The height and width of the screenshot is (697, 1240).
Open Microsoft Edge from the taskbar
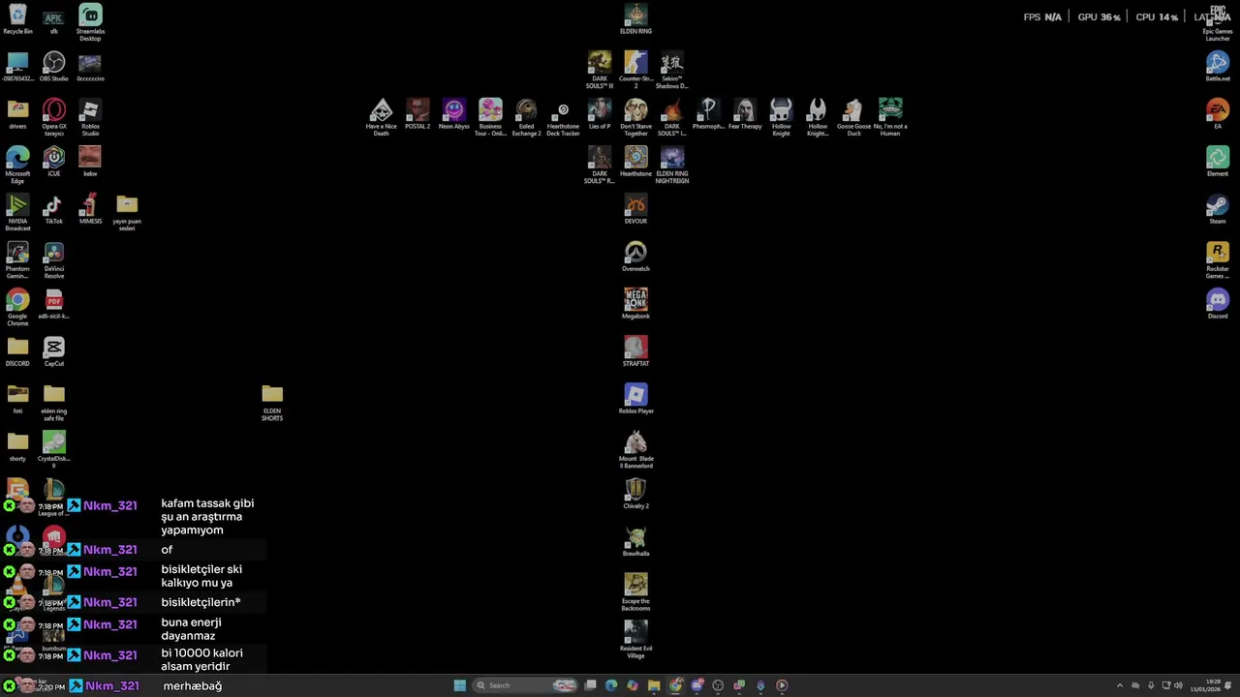[611, 685]
